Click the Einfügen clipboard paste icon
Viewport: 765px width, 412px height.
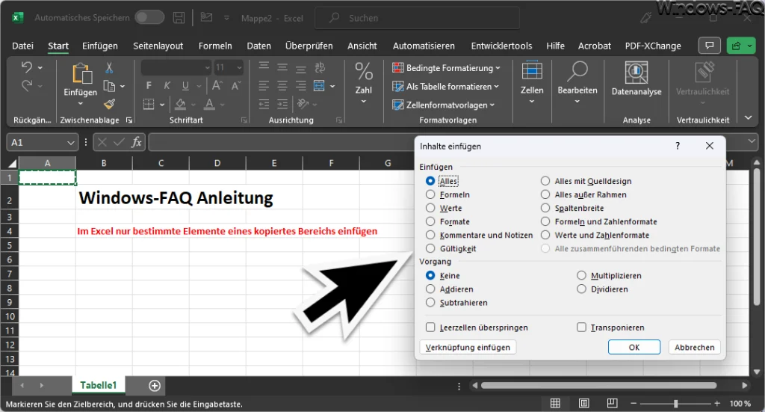tap(81, 74)
